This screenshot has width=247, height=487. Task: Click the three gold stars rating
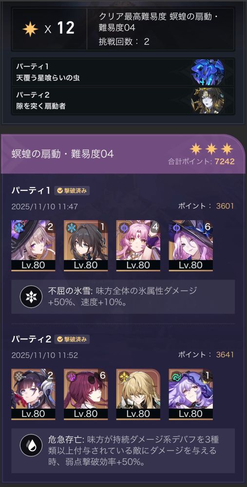[211, 149]
